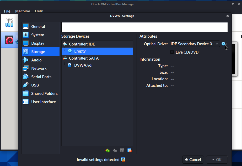The width and height of the screenshot is (242, 166).
Task: Minimize the VirtualBox Manager window
Action: [227, 4]
